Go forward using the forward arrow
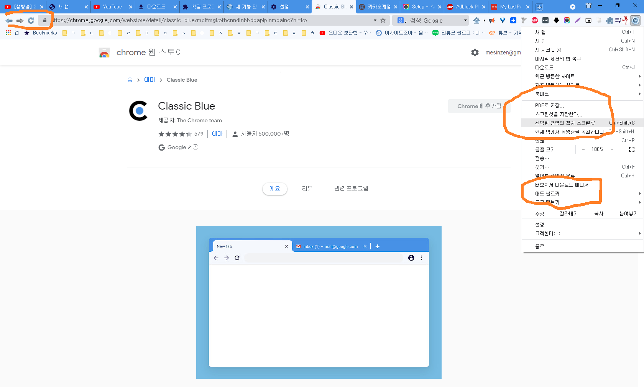The width and height of the screenshot is (644, 387). click(x=20, y=20)
